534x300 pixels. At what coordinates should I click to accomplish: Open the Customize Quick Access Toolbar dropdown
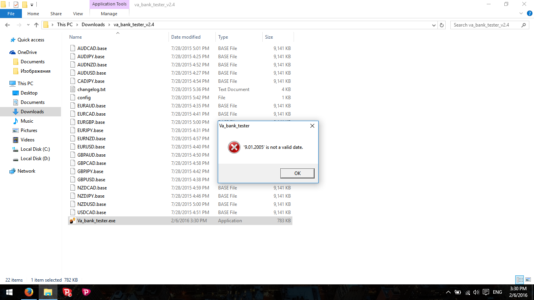click(x=32, y=5)
